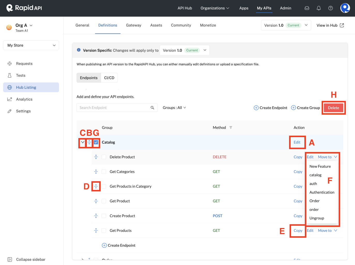Open Settings in the sidebar

coord(31,111)
